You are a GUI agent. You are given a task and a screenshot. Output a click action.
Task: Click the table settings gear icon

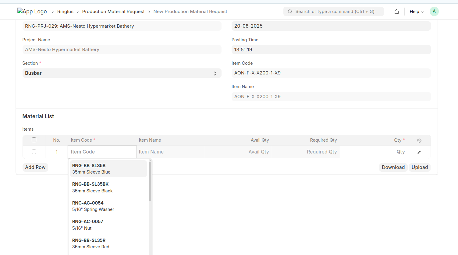pos(419,140)
